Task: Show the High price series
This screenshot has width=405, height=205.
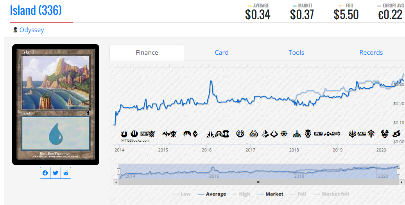Action: tap(241, 194)
